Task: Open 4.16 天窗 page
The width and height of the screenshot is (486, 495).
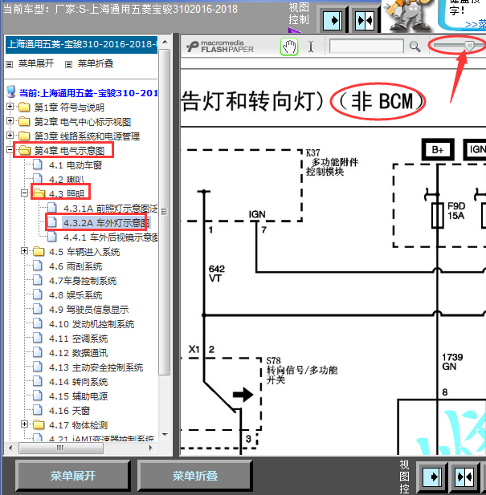Action: click(x=70, y=411)
